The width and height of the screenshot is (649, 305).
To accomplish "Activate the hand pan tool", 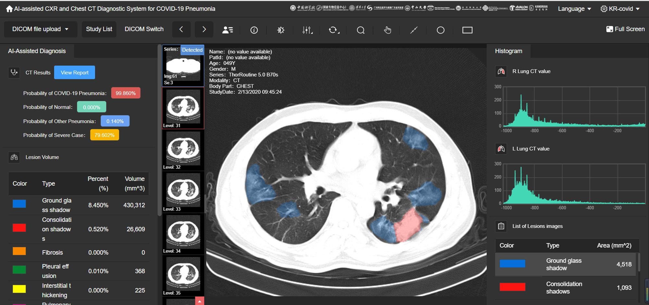I will pyautogui.click(x=387, y=30).
